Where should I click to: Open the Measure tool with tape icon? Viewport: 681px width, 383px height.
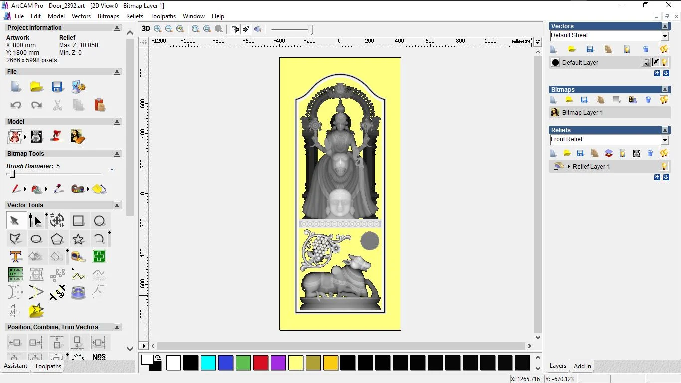click(x=78, y=257)
